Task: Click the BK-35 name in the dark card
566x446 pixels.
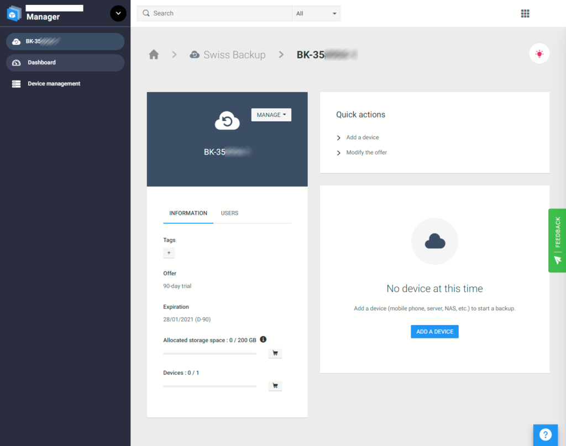Action: click(227, 152)
